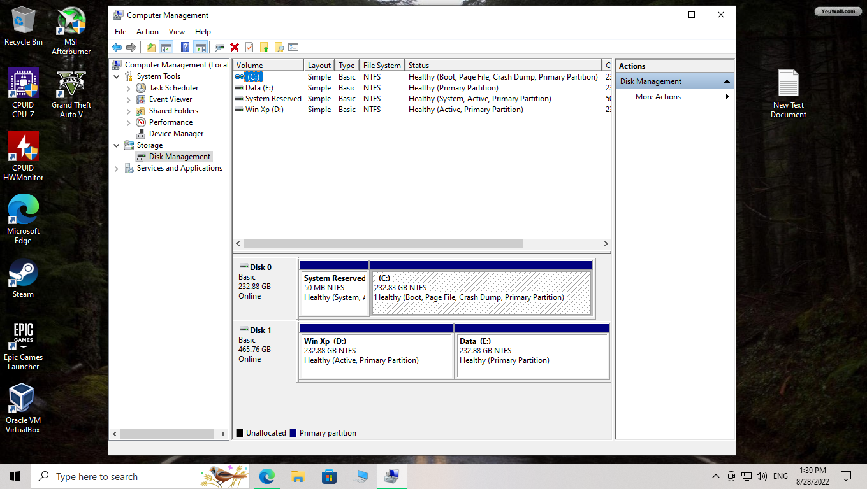Click the red X delete icon in the toolbar

point(235,47)
